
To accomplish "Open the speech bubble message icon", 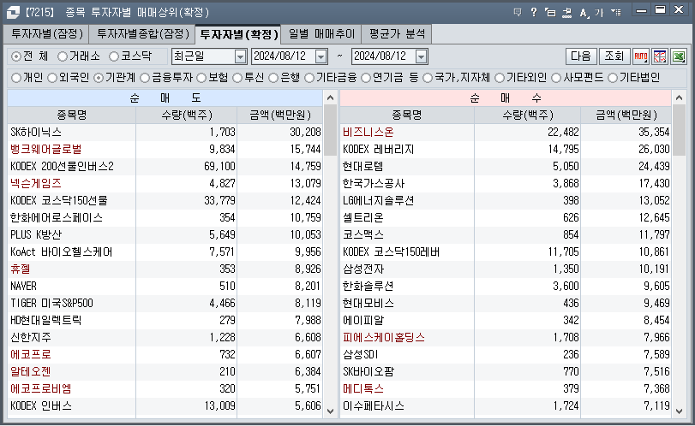I will coord(518,12).
